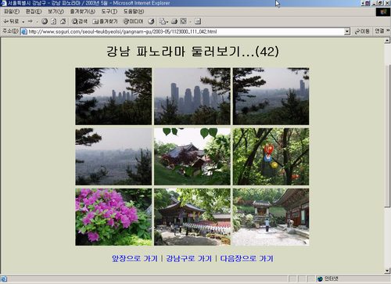
Task: Click the 이동 go button
Action: pyautogui.click(x=362, y=31)
